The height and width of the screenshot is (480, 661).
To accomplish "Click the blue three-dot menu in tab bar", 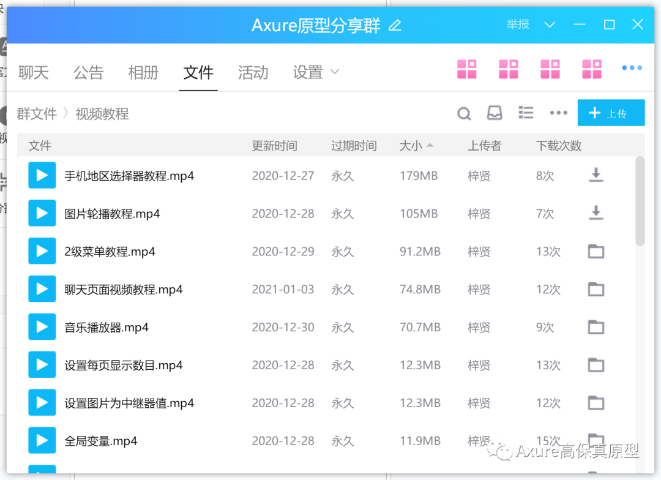I will 632,67.
